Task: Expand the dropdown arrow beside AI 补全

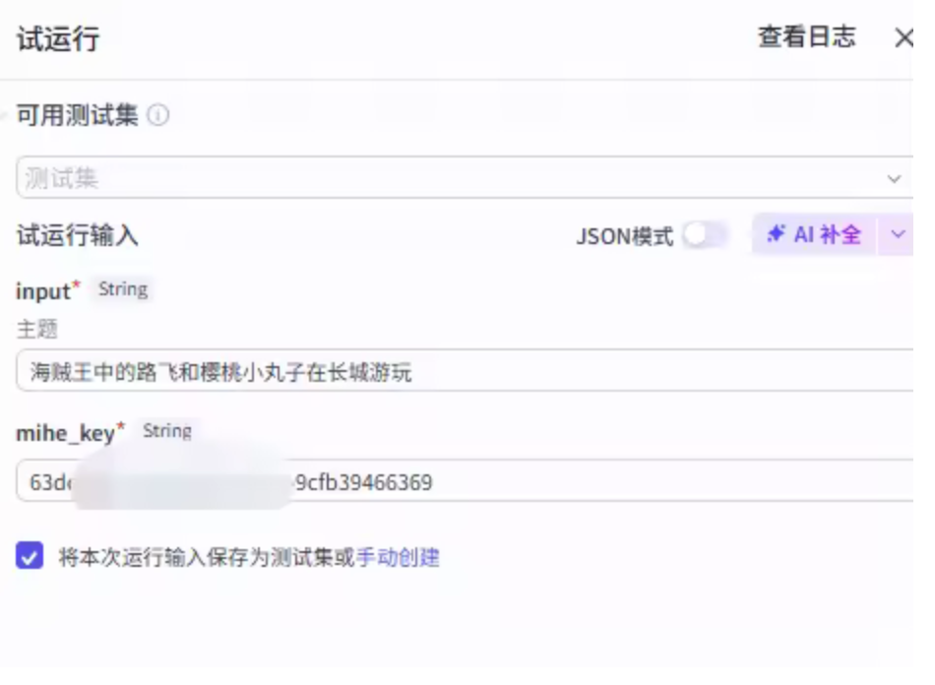Action: (x=897, y=235)
